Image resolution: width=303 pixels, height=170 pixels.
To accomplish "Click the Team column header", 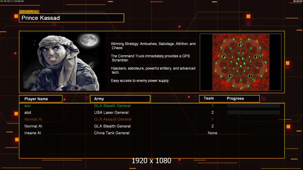I will point(209,98).
